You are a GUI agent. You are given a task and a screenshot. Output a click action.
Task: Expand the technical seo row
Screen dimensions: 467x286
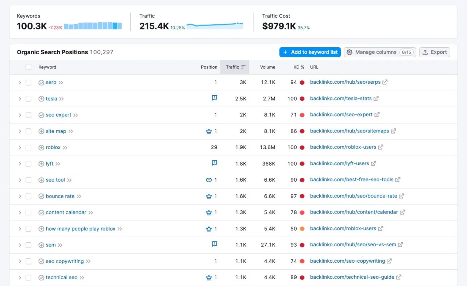(20, 277)
